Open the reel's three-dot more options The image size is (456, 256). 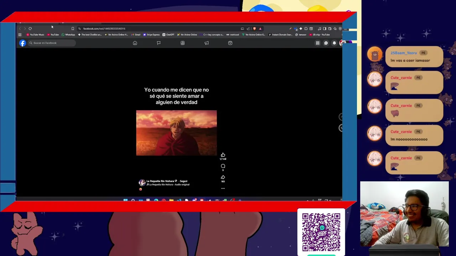tap(223, 188)
